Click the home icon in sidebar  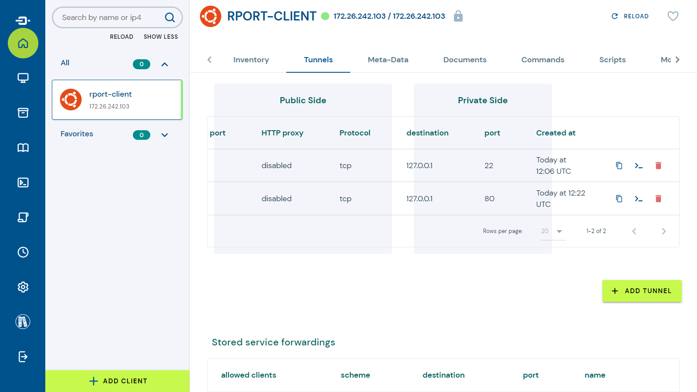[23, 43]
